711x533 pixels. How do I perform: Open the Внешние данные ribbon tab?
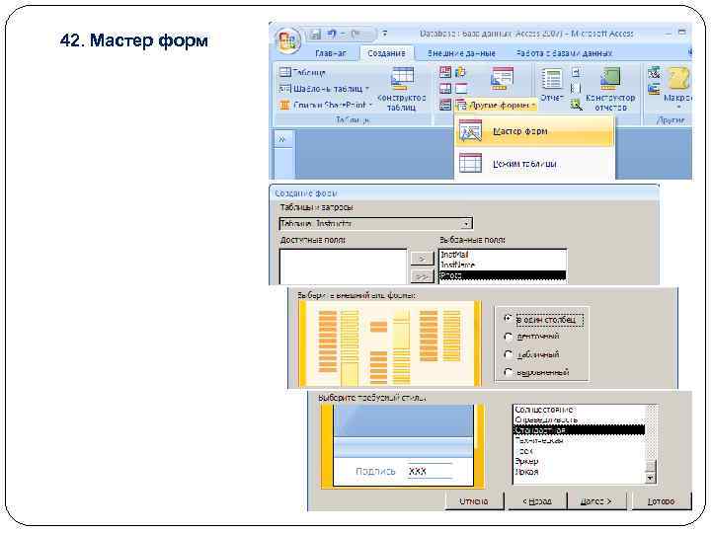(461, 53)
